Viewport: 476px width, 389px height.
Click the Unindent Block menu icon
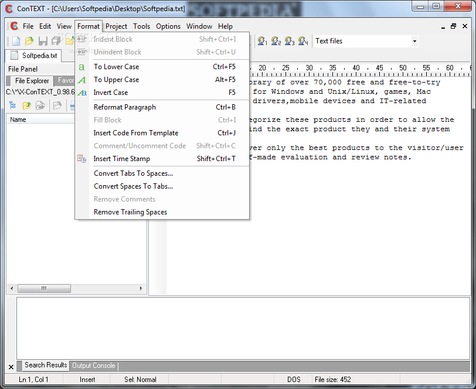click(x=81, y=52)
